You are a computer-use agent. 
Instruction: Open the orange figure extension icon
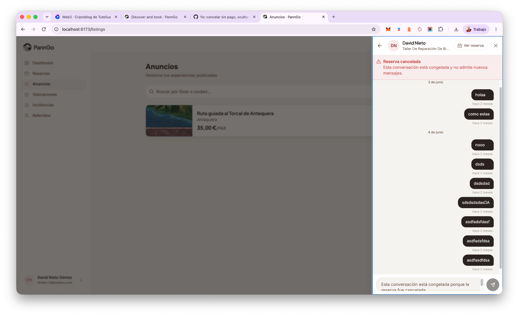409,29
